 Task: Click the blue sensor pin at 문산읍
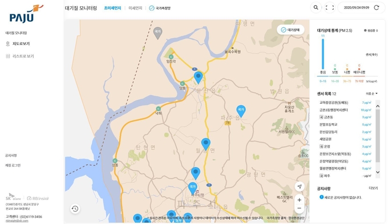pyautogui.click(x=198, y=78)
